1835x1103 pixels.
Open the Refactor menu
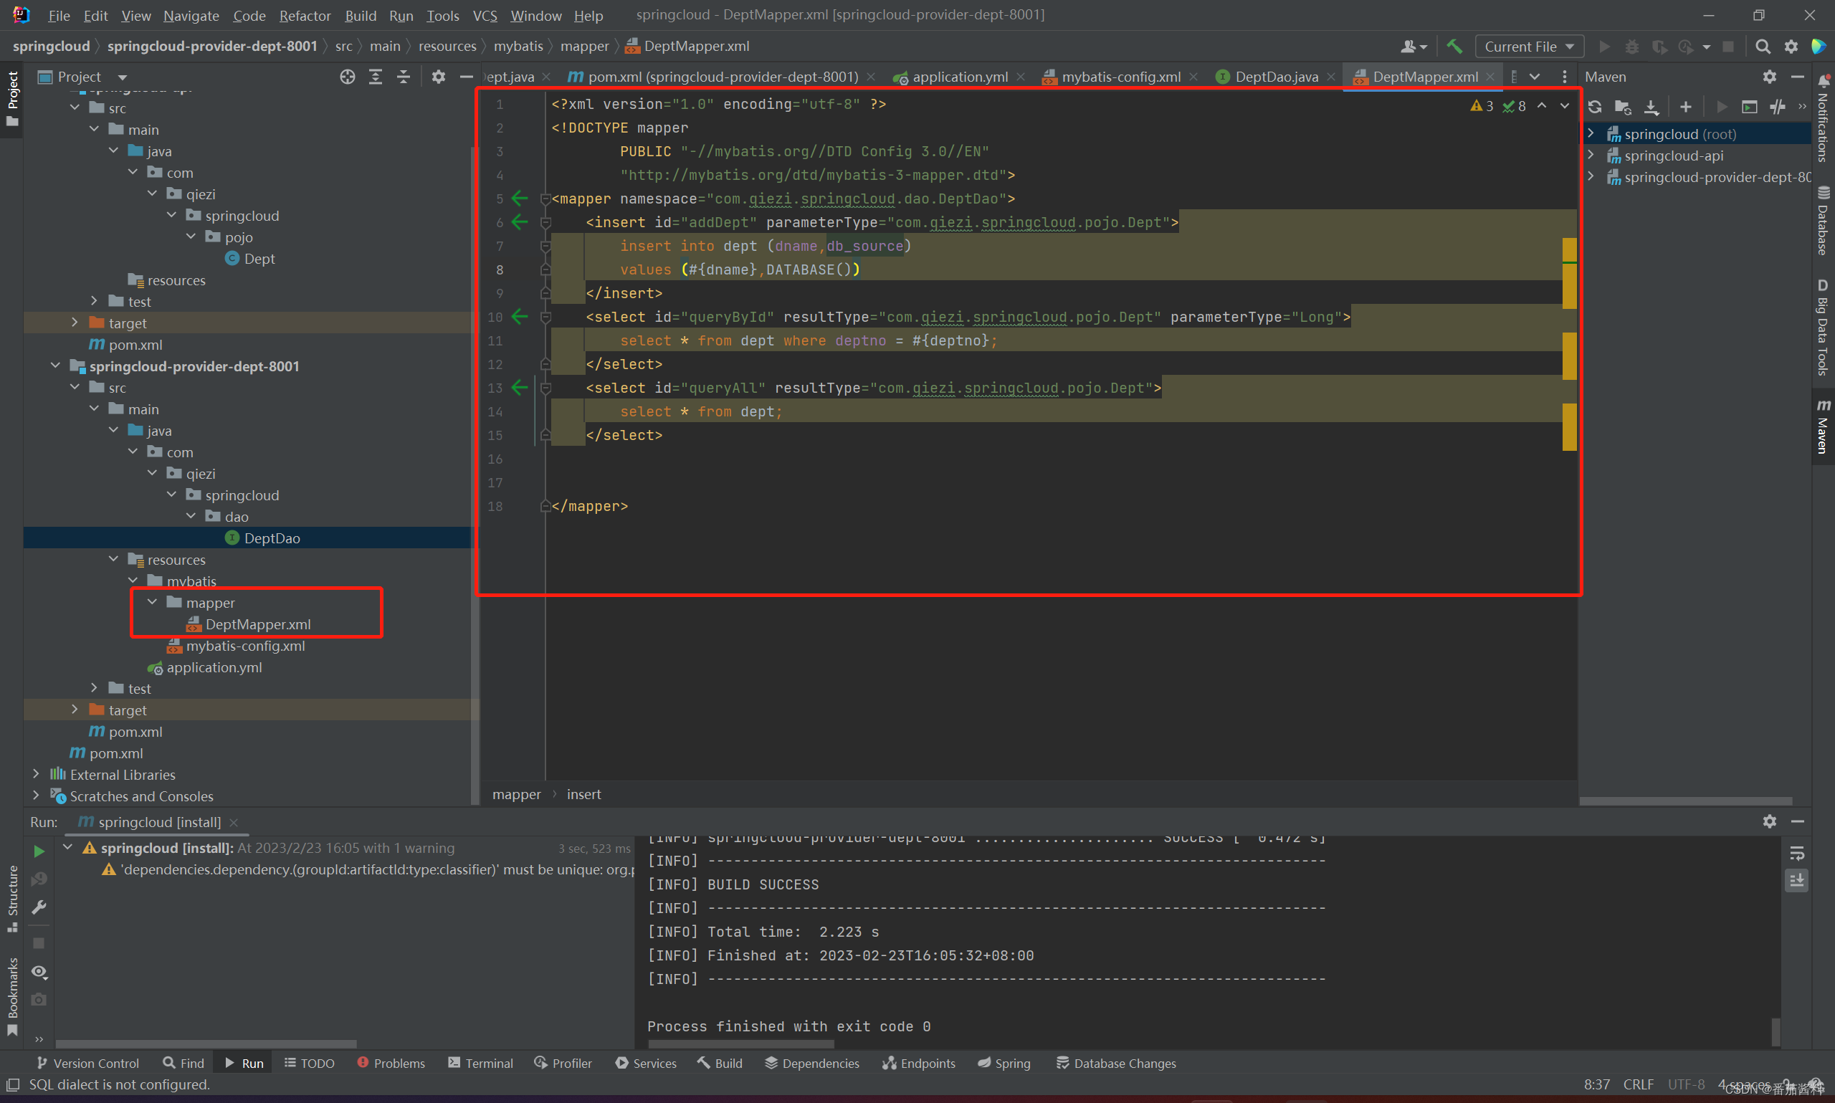point(304,15)
